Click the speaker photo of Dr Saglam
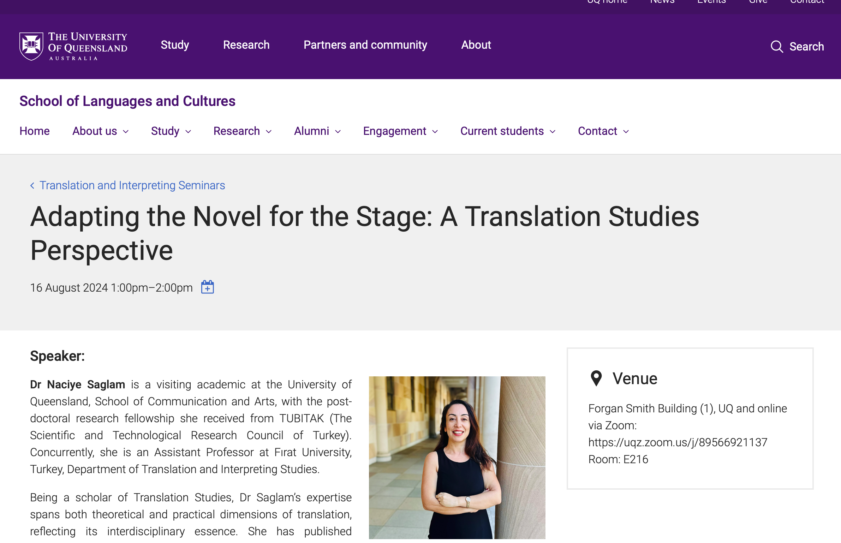The image size is (841, 543). [x=457, y=458]
